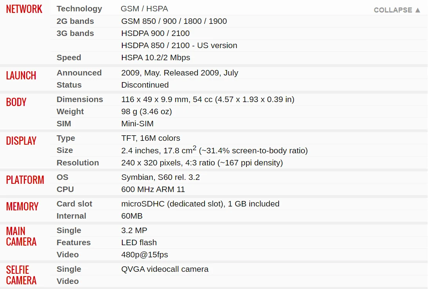Image resolution: width=428 pixels, height=289 pixels.
Task: Click the display Size label
Action: [65, 150]
